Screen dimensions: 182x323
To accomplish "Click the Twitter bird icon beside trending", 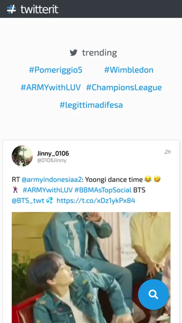I will (x=74, y=53).
